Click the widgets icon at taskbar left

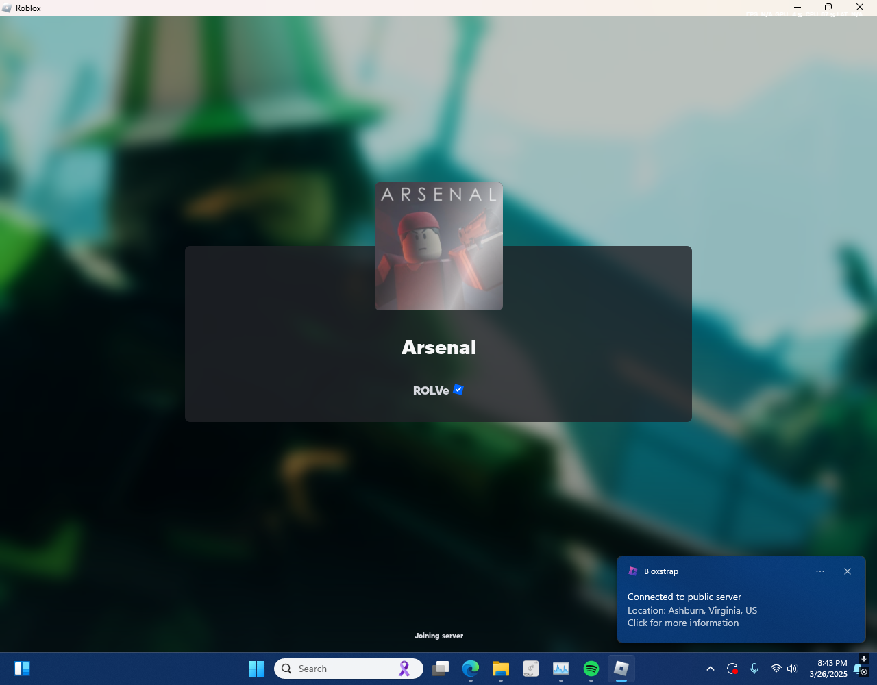pos(22,669)
